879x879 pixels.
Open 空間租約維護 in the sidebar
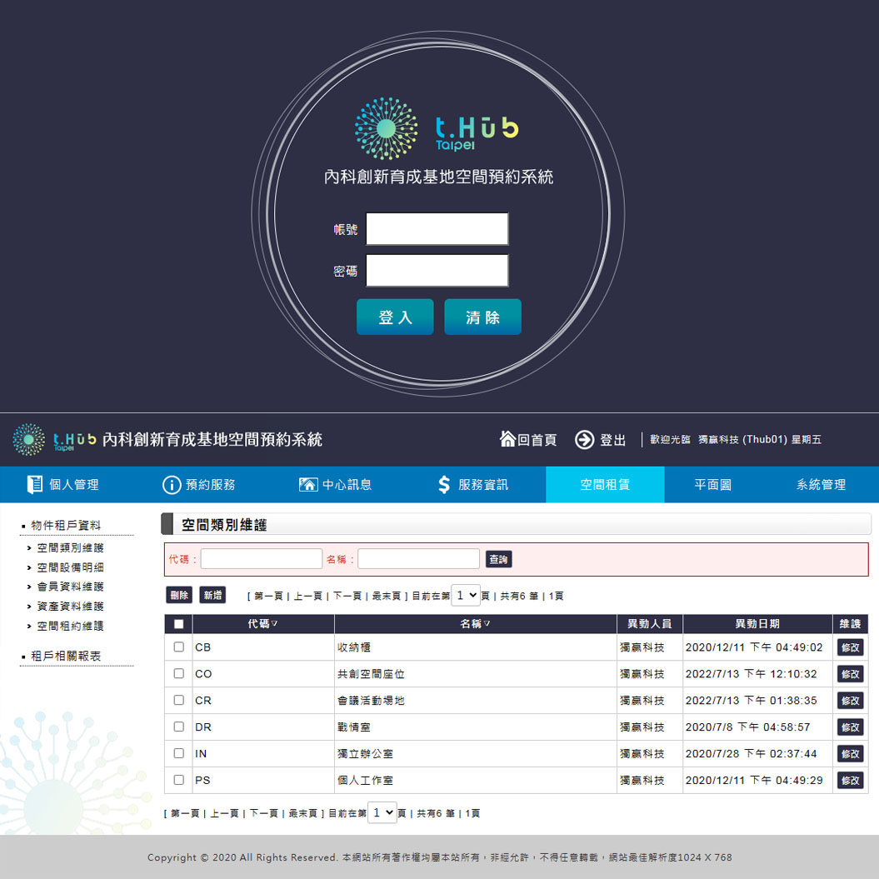point(70,626)
